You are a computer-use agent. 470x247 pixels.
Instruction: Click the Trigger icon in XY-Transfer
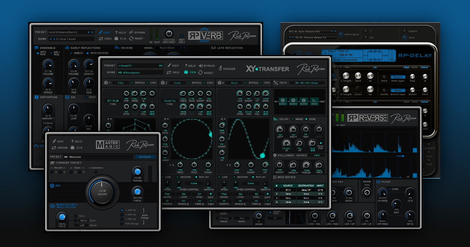click(x=221, y=69)
